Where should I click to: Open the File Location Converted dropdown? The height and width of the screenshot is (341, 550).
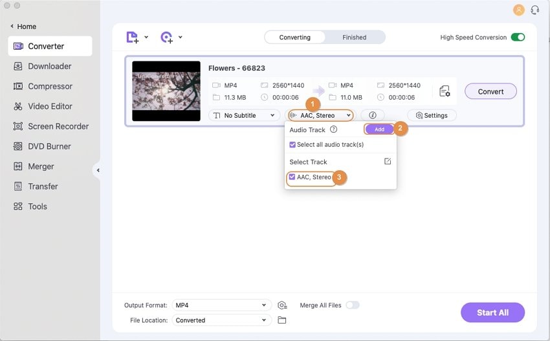point(222,320)
